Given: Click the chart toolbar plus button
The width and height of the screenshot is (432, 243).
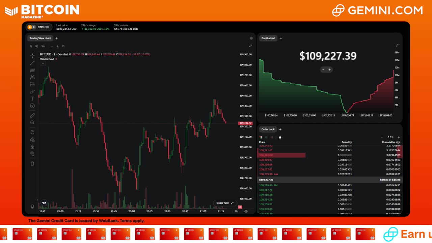Looking at the screenshot, I should (x=57, y=46).
